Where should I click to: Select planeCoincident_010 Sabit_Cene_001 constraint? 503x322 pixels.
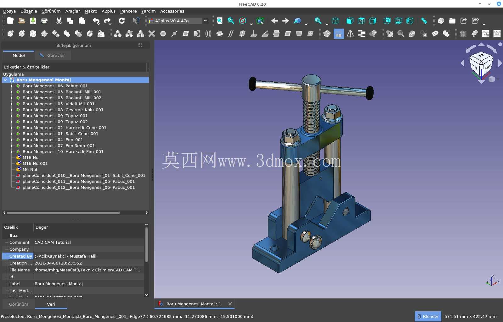(x=84, y=175)
